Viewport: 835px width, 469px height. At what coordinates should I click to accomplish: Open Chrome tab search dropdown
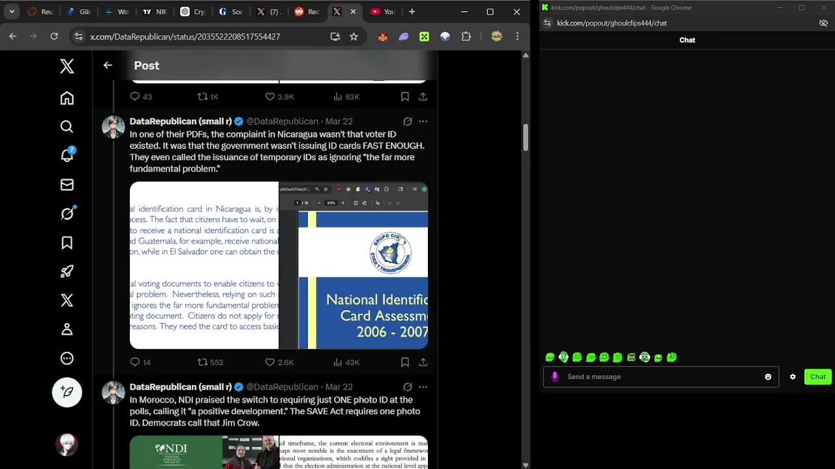(12, 12)
